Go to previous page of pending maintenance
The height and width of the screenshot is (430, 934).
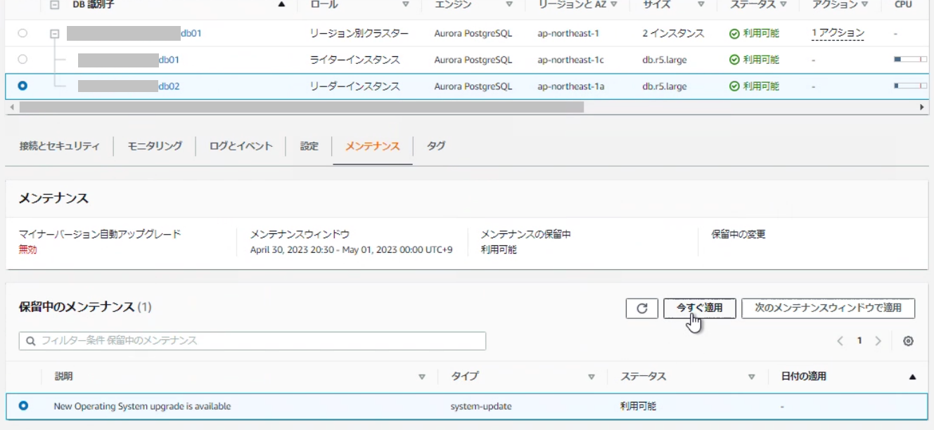point(840,341)
